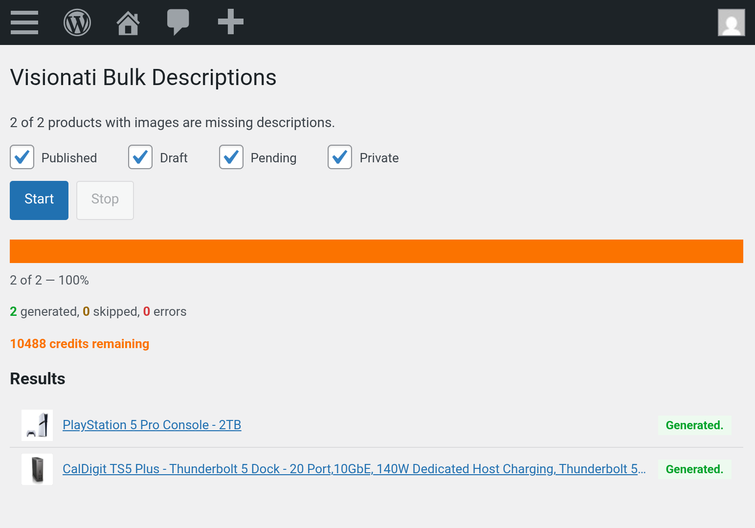
Task: Click the PlayStation 5 product thumbnail
Action: [x=37, y=425]
